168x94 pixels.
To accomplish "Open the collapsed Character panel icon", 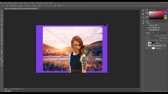I will (x=143, y=21).
